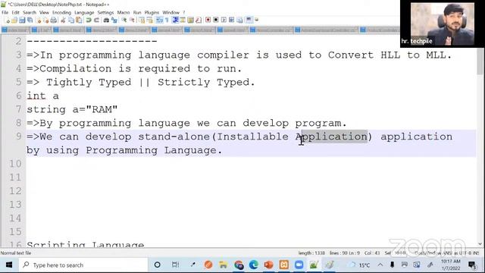The height and width of the screenshot is (273, 485).
Task: Save the current file via toolbar
Action: click(22, 20)
